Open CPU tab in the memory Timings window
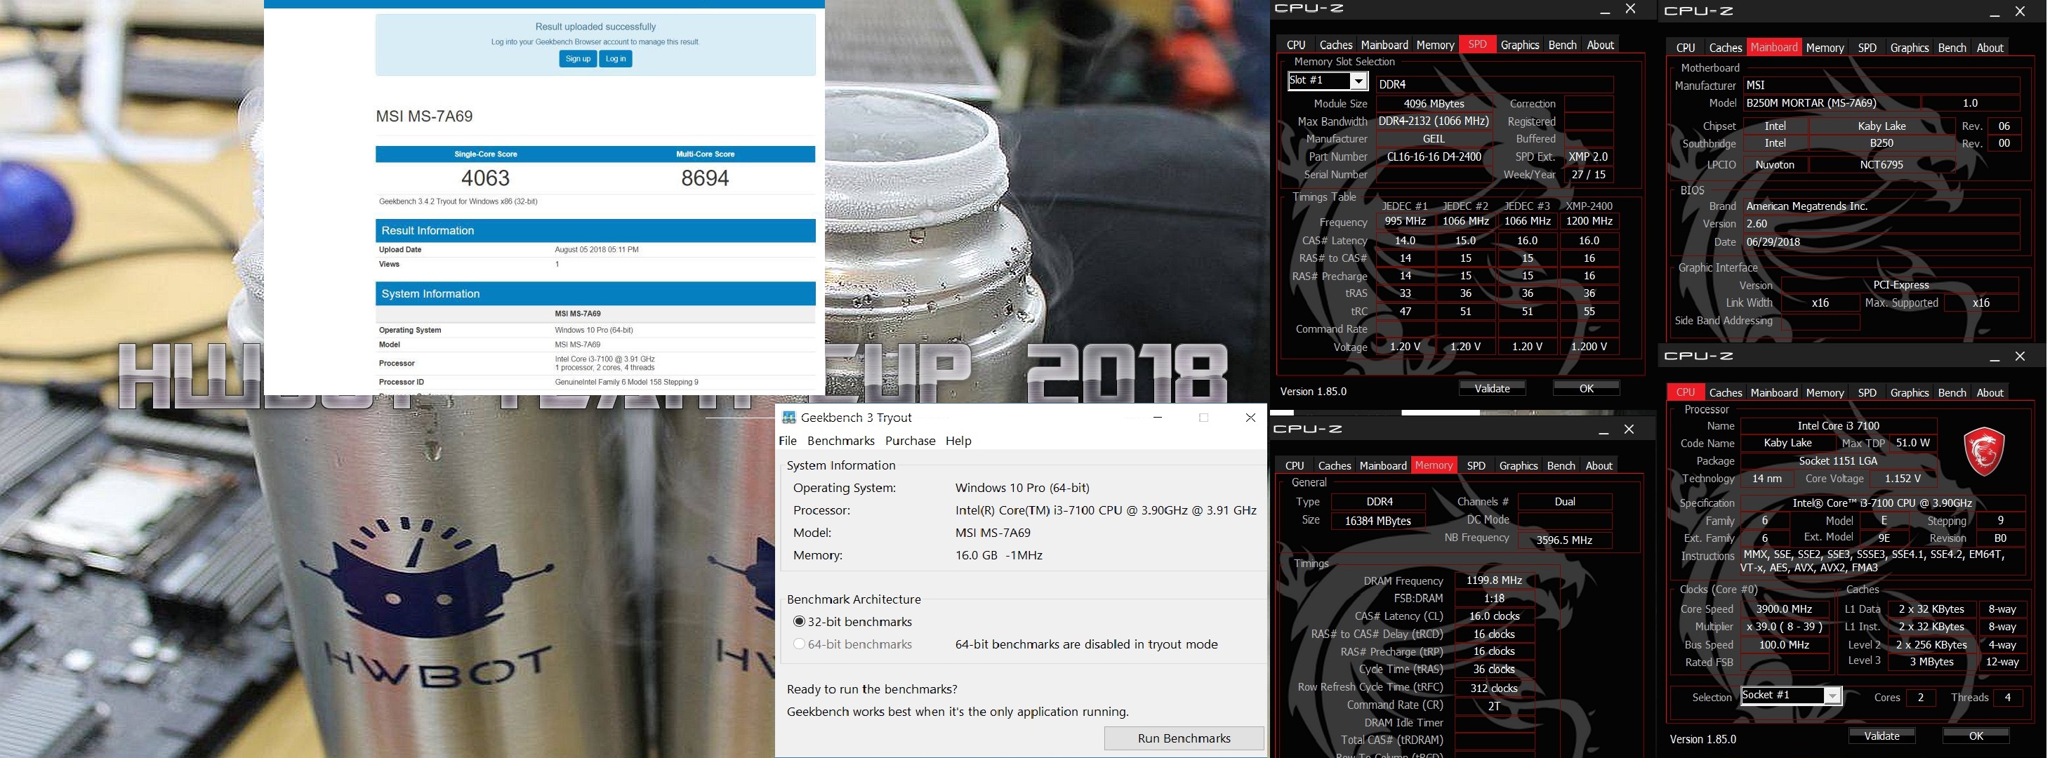This screenshot has height=758, width=2050. (1295, 466)
